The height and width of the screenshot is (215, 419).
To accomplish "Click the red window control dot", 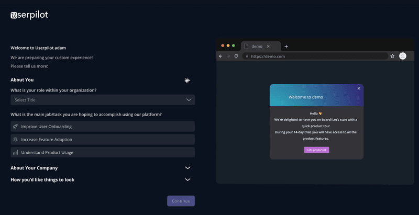I will [223, 46].
